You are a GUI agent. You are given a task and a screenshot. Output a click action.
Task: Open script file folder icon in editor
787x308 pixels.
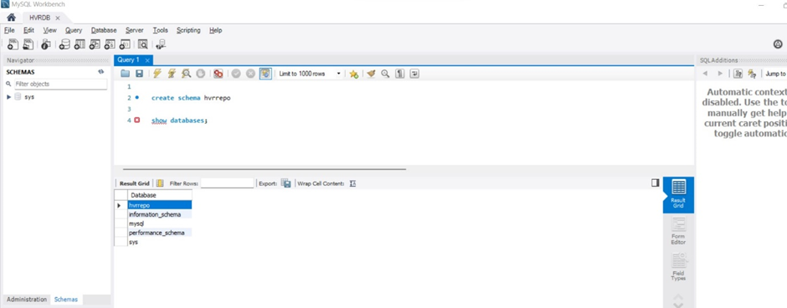click(126, 74)
